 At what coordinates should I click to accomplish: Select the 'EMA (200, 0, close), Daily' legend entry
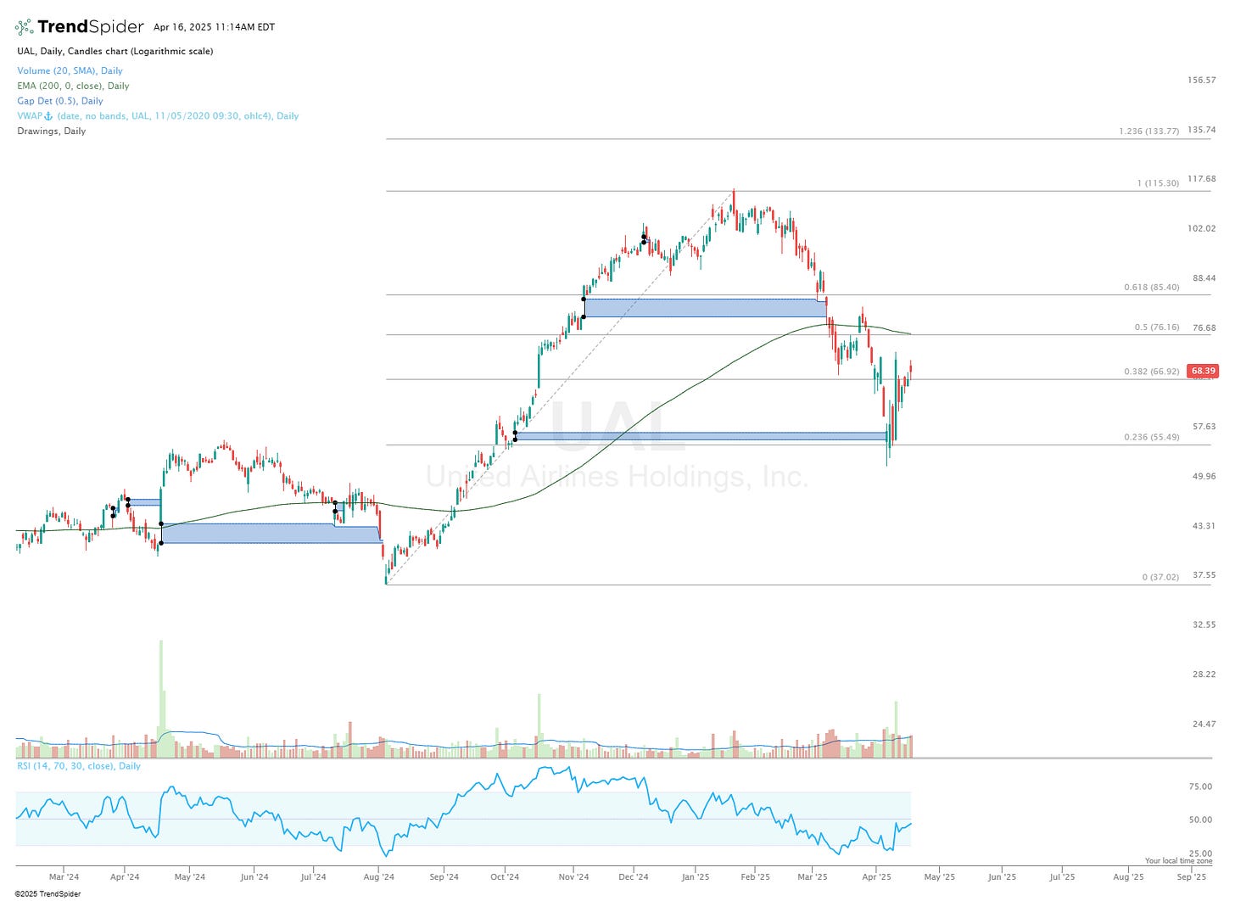point(73,86)
